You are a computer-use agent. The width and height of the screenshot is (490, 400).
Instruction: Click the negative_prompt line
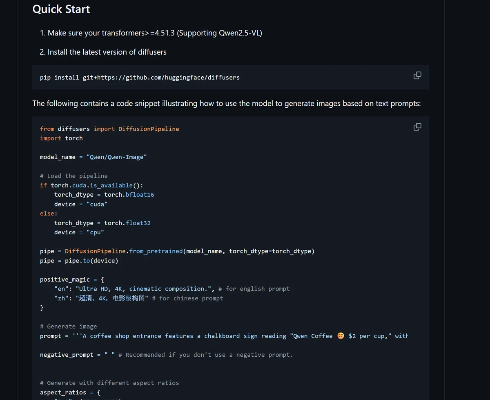point(167,355)
